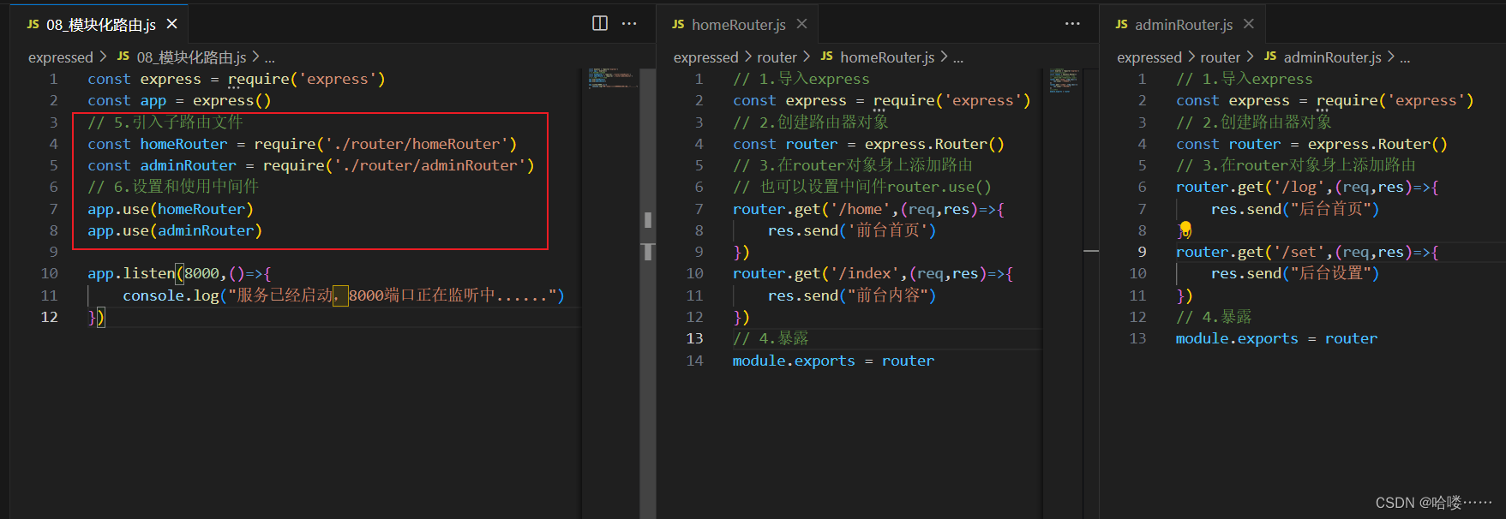The width and height of the screenshot is (1506, 519).
Task: Click router.get('/index' line in homeRouter.js
Action: (873, 273)
